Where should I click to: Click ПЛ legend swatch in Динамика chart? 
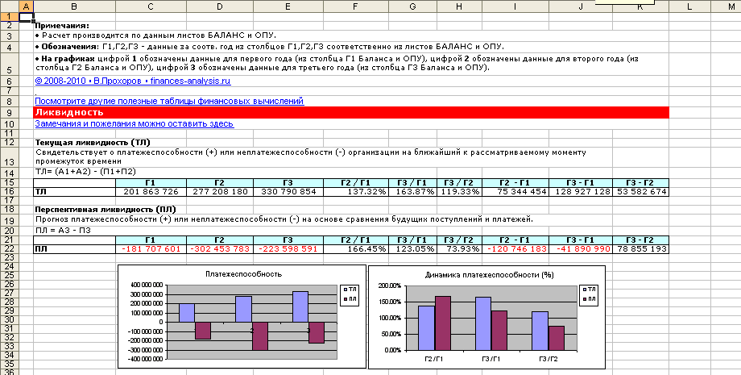coord(586,299)
